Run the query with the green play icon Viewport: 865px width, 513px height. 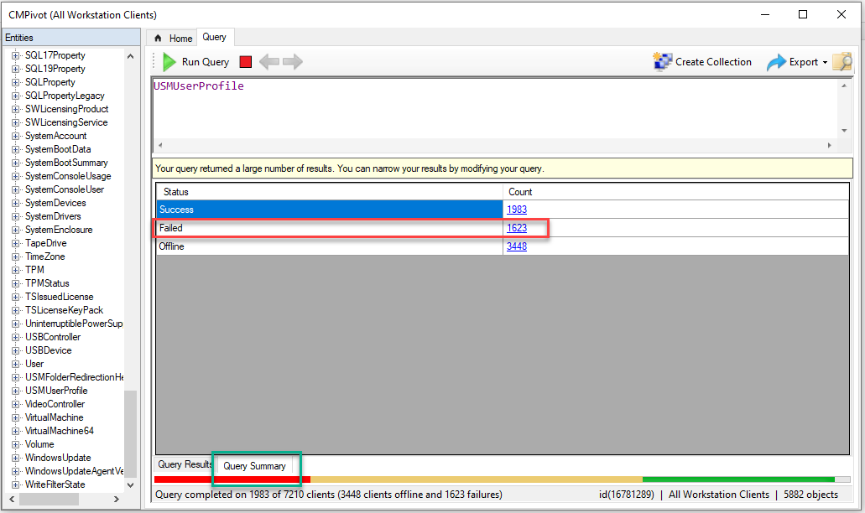(x=169, y=62)
